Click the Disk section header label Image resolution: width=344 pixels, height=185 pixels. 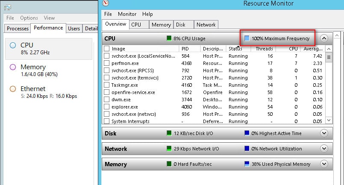tap(110, 133)
